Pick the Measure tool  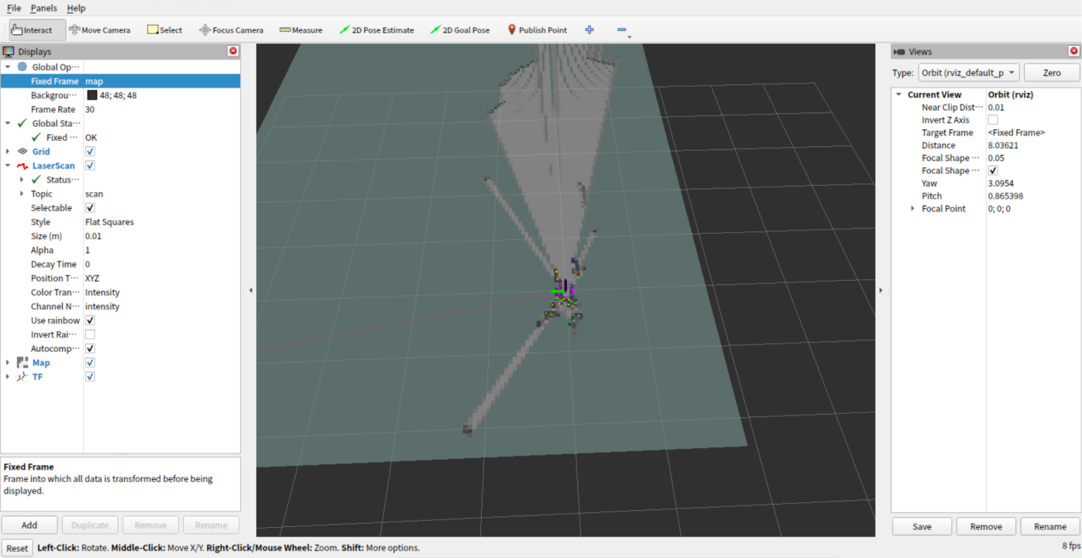pos(301,30)
